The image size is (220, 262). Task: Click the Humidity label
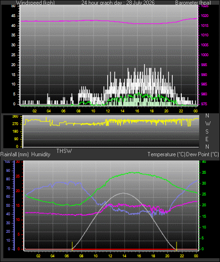point(41,154)
